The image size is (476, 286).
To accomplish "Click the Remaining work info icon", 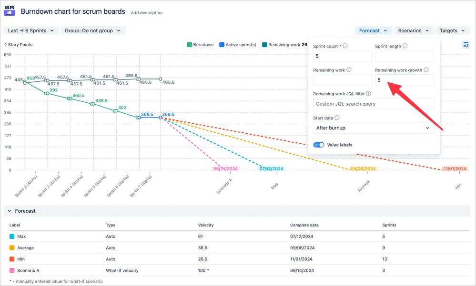I will point(349,70).
